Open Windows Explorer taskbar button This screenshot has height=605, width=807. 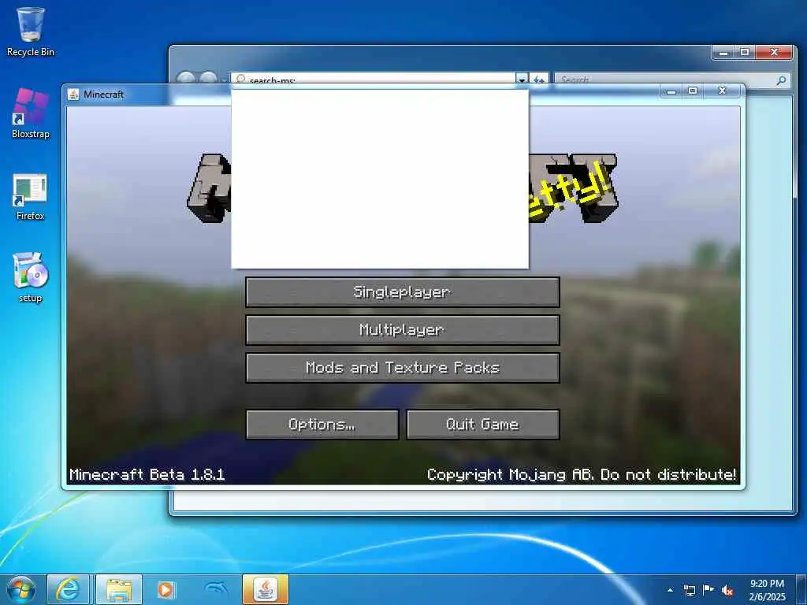click(x=118, y=589)
